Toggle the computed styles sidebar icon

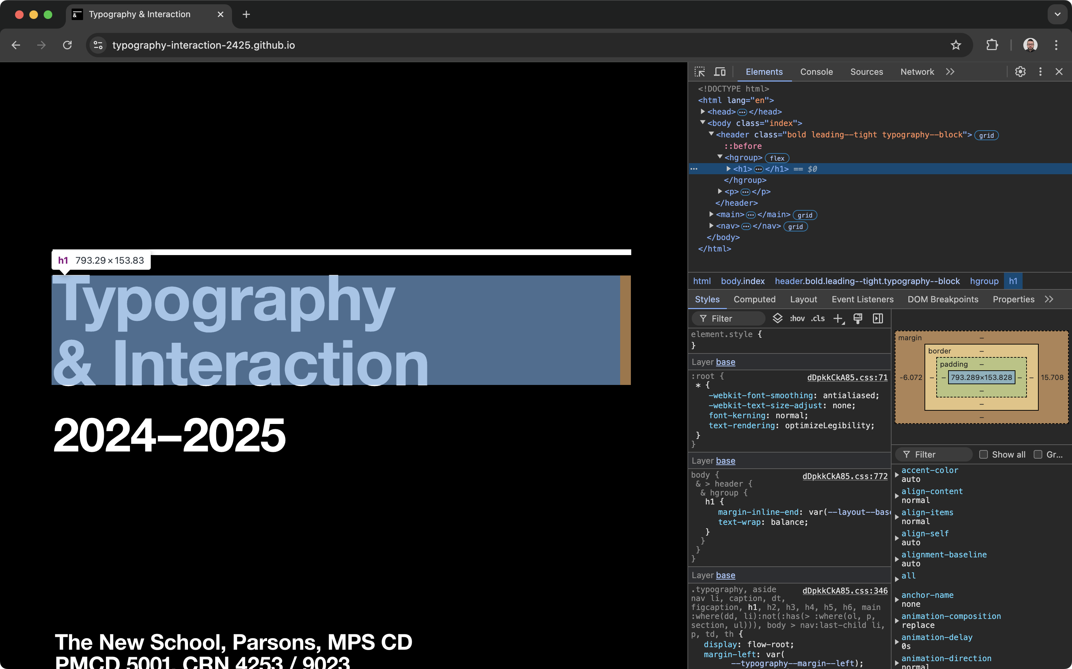click(x=878, y=318)
